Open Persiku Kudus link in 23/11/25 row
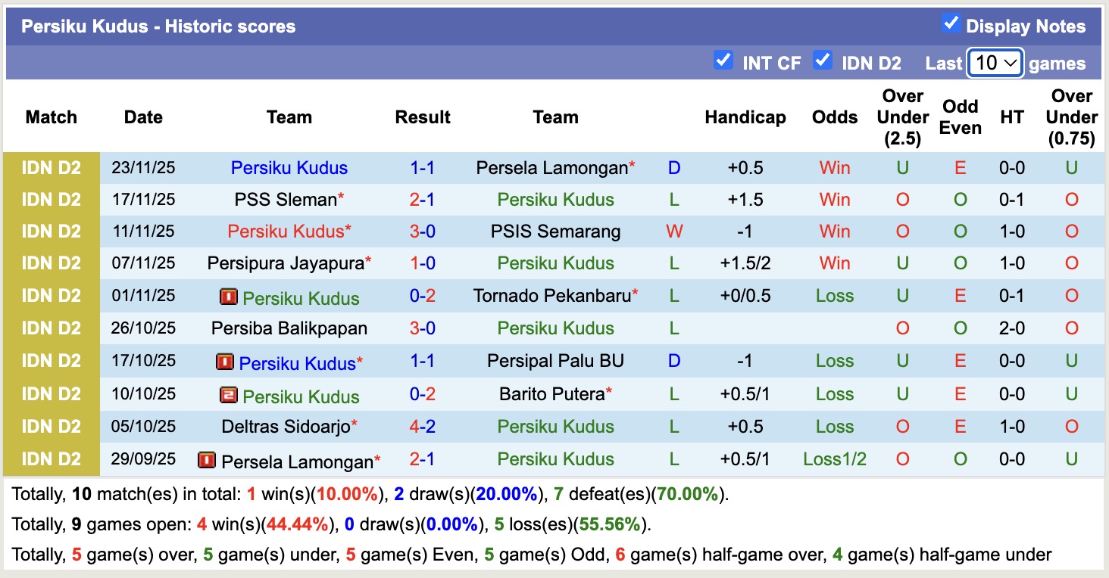The width and height of the screenshot is (1109, 578). pyautogui.click(x=289, y=168)
